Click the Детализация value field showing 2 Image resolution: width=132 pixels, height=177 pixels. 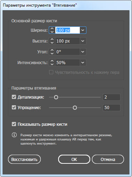pyautogui.click(x=111, y=97)
